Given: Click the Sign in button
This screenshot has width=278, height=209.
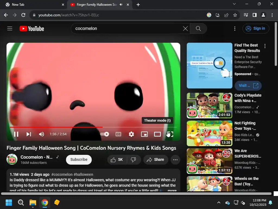Looking at the screenshot, I should click(256, 28).
